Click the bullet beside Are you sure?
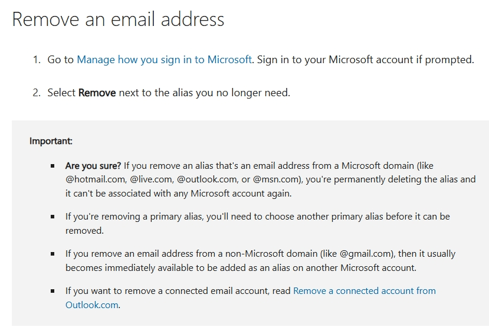The width and height of the screenshot is (489, 327). tap(53, 166)
